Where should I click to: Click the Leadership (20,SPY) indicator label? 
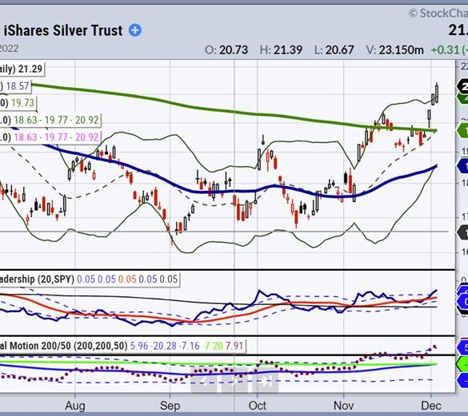click(x=37, y=279)
